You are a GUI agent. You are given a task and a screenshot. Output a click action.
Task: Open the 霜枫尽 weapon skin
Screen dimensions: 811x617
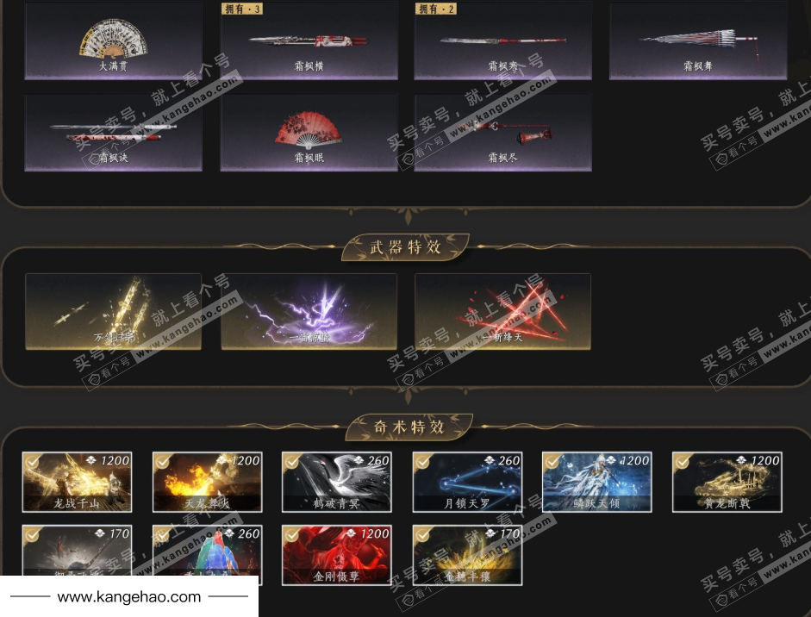(502, 133)
